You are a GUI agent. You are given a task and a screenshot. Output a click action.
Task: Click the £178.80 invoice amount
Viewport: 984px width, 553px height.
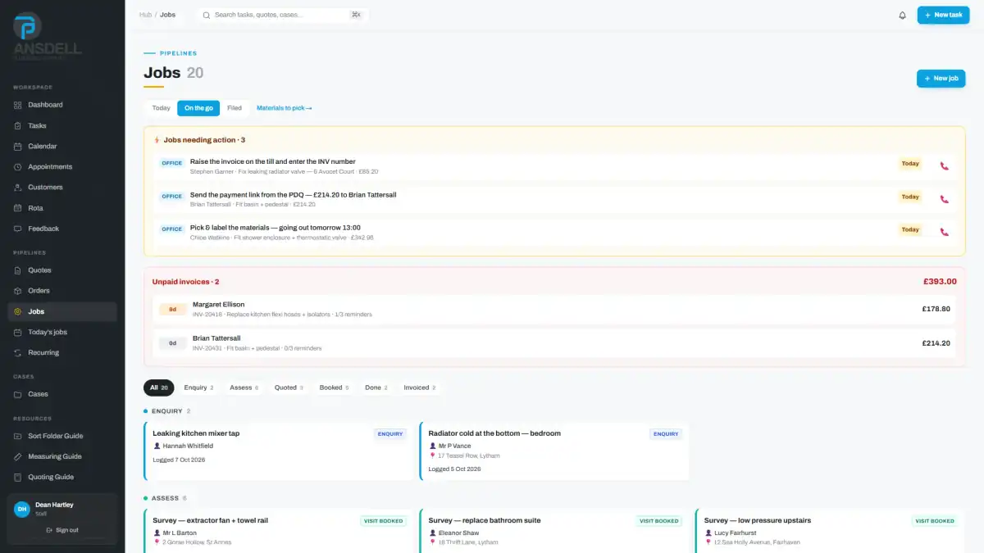coord(936,310)
